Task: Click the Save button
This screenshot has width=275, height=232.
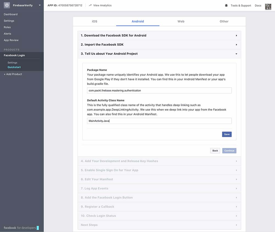Action: [x=227, y=134]
